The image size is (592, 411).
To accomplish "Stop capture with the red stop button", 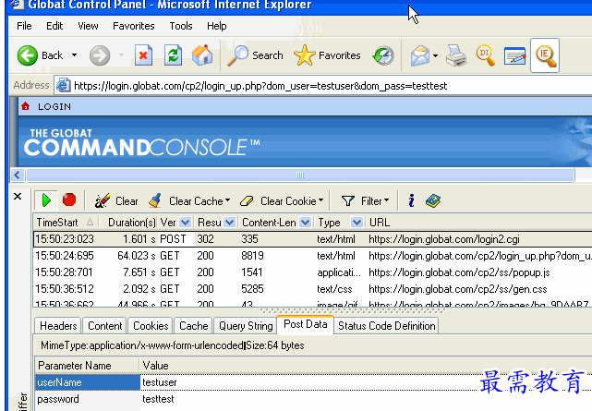I will [x=69, y=199].
